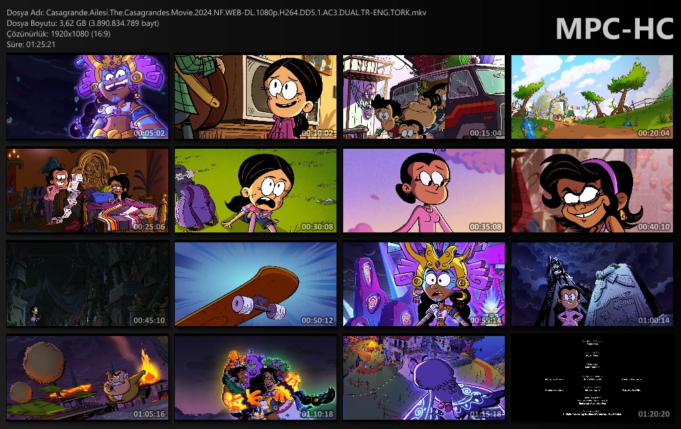Select the Dosya Adı file name line
This screenshot has width=681, height=429.
click(216, 13)
